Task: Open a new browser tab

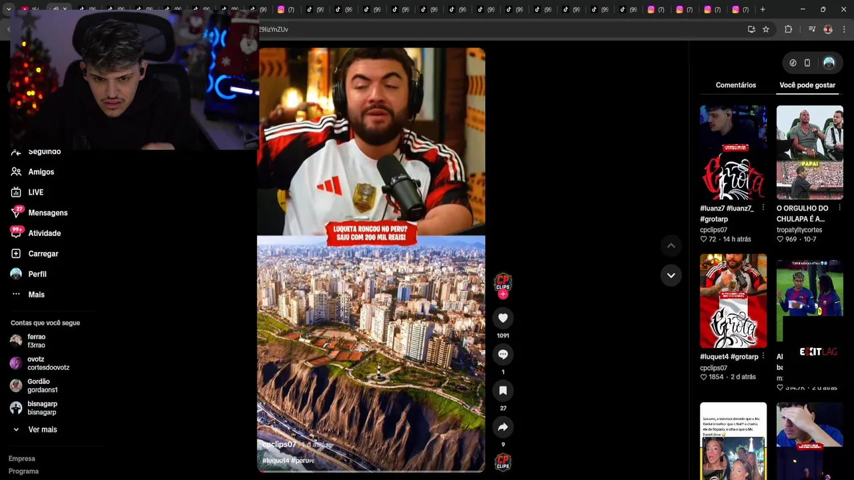Action: click(763, 9)
